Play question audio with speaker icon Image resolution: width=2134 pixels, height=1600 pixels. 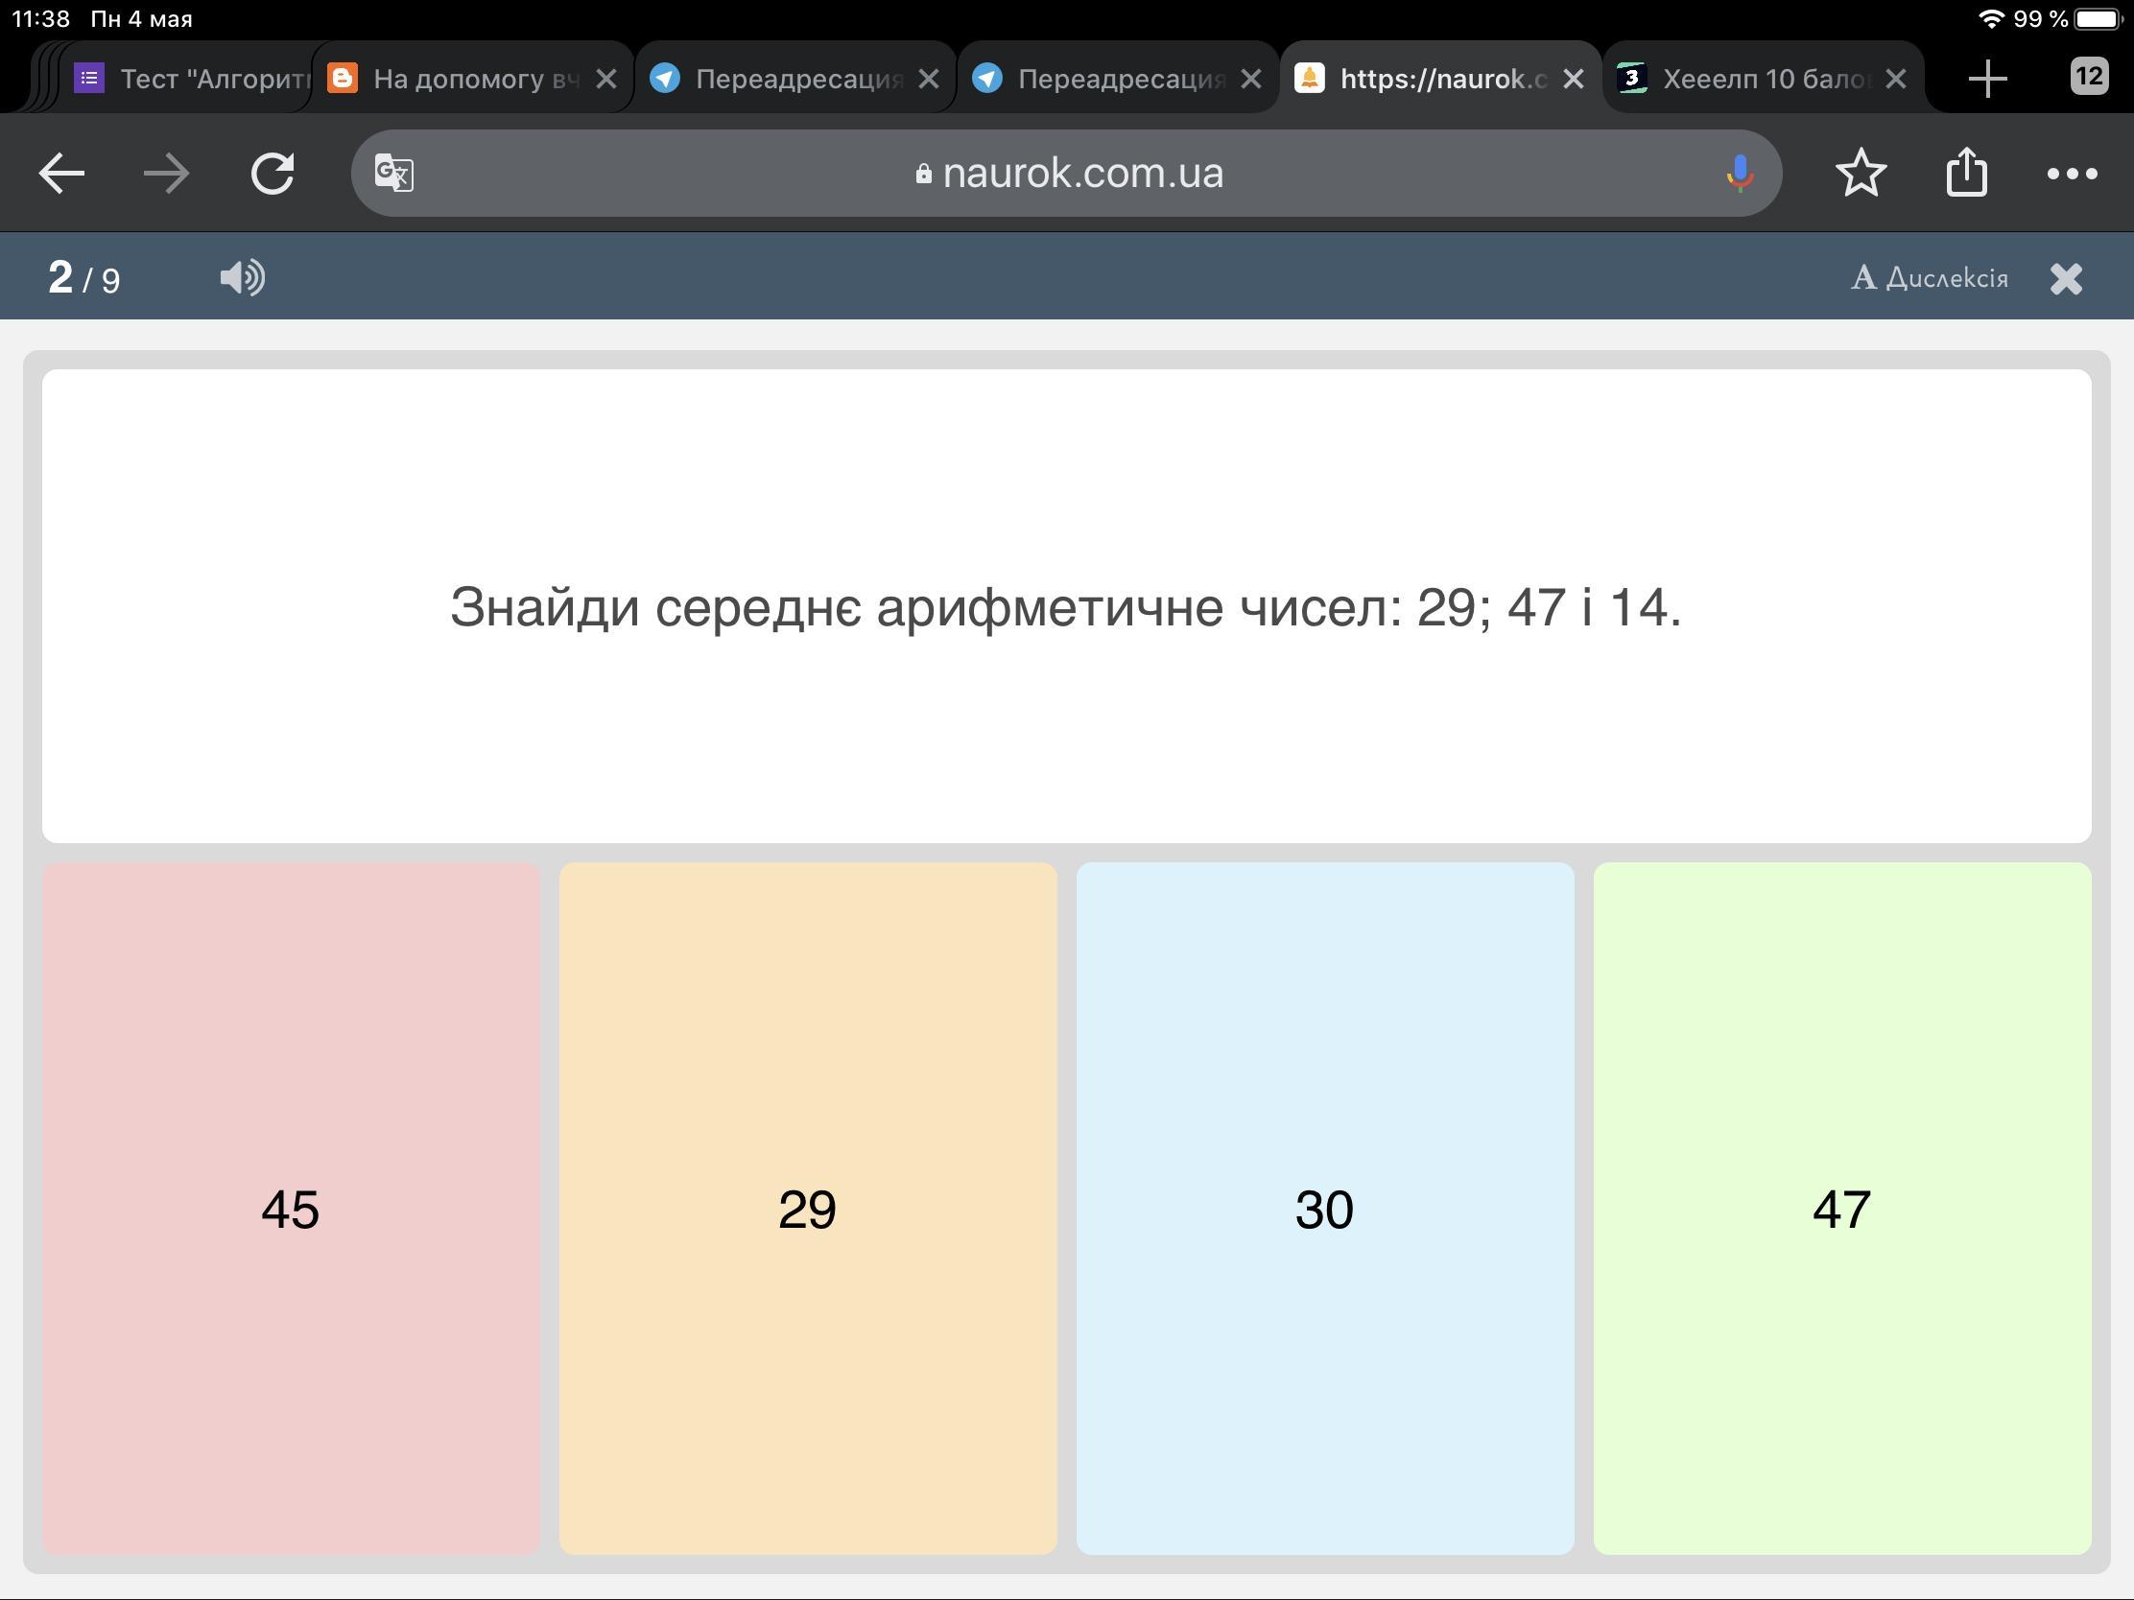[242, 278]
